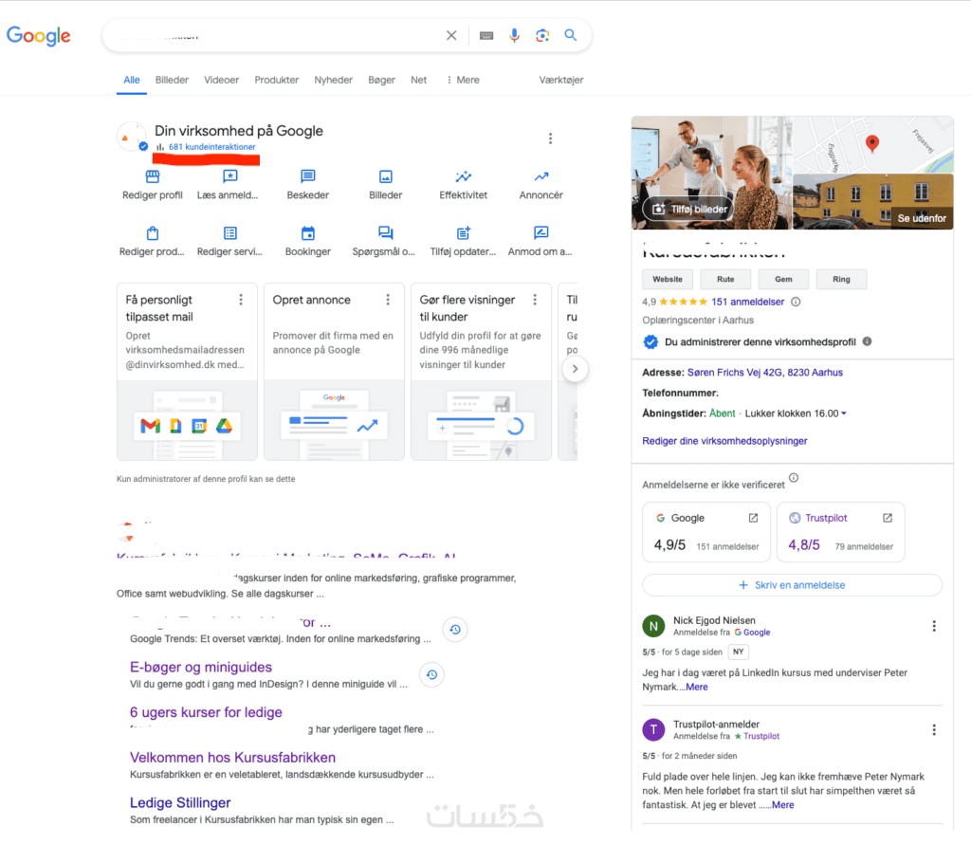Switch to Produkter search tab
The width and height of the screenshot is (971, 845).
tap(276, 80)
